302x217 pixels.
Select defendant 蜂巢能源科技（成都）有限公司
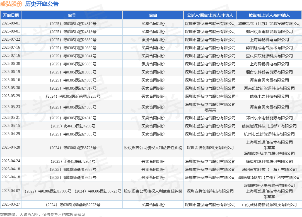[269, 126]
